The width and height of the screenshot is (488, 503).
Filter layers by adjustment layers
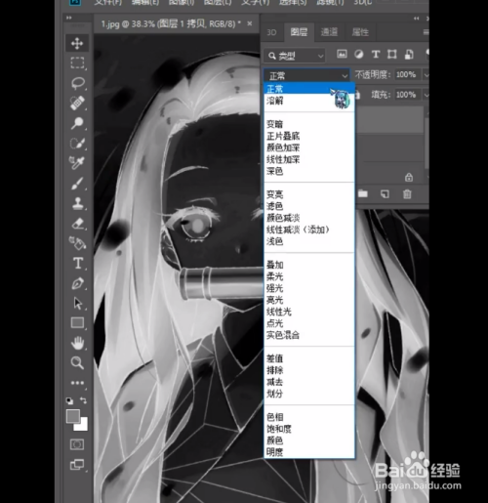[x=359, y=55]
